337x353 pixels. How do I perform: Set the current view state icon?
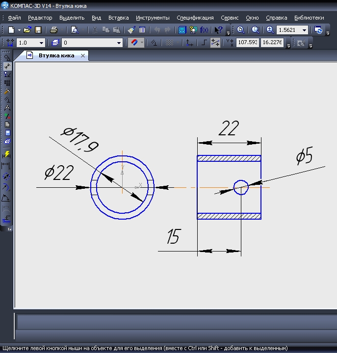[10, 43]
